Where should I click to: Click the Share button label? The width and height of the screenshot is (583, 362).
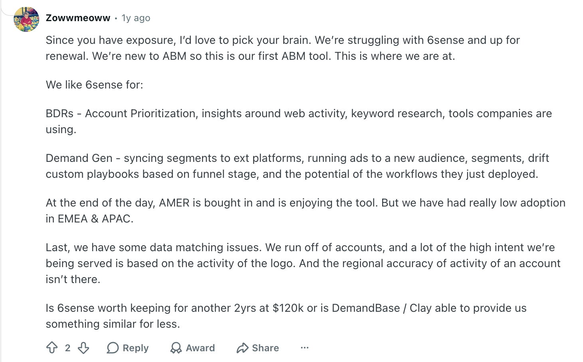(x=266, y=348)
